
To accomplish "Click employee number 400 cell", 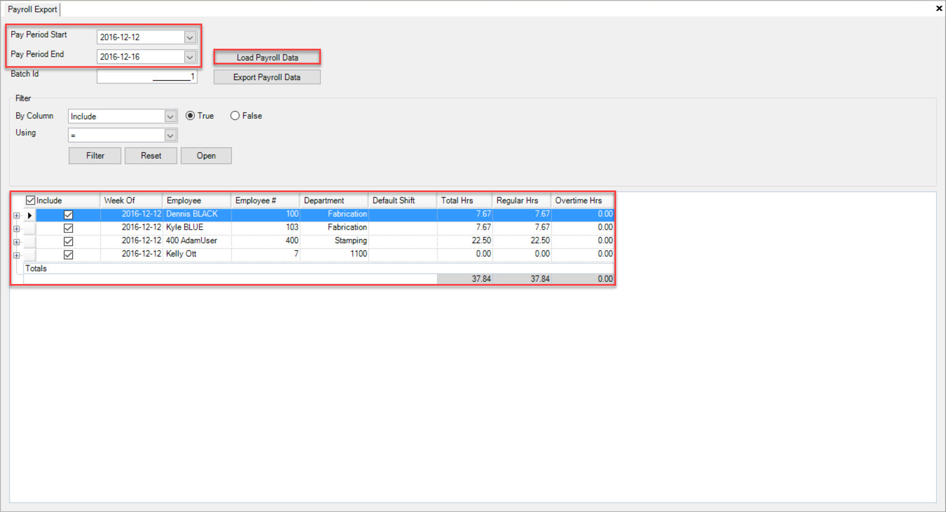I will click(x=265, y=241).
